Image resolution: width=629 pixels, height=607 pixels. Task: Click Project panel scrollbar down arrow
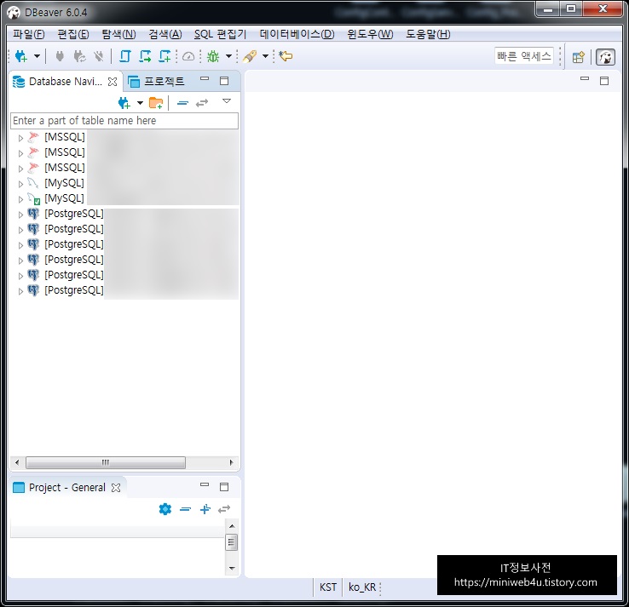tap(232, 568)
